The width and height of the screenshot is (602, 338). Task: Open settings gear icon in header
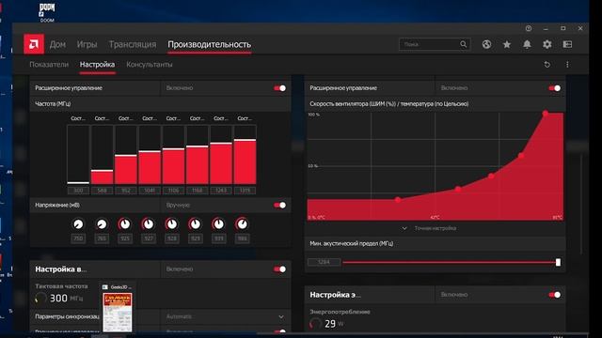(547, 44)
